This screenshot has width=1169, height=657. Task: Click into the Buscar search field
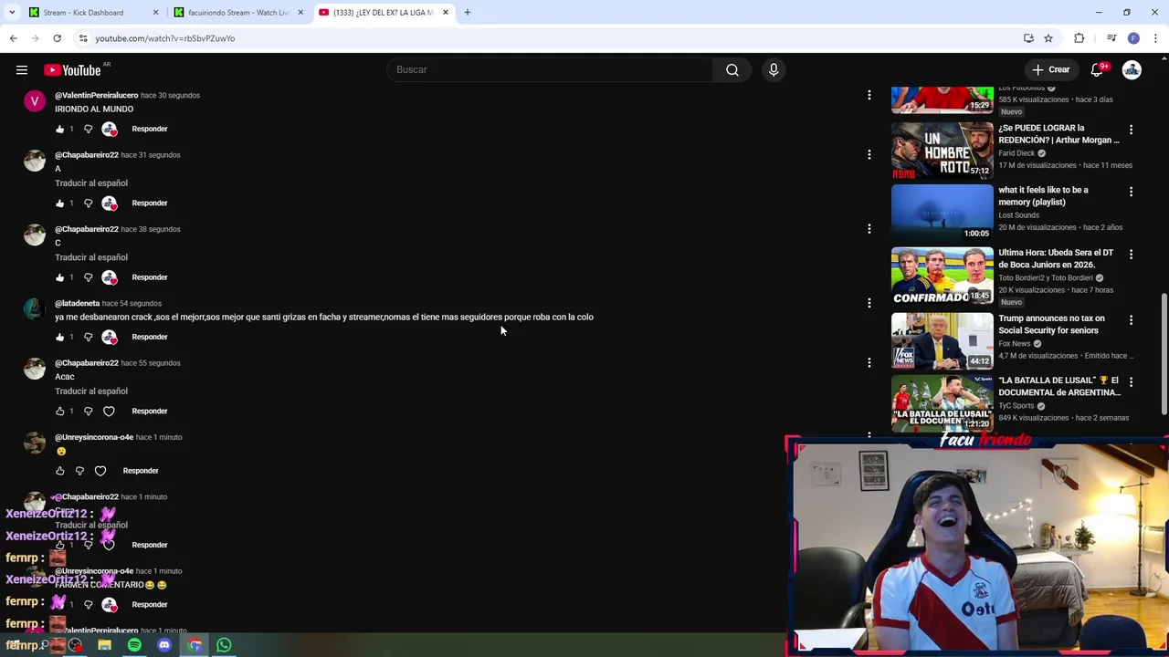(x=550, y=69)
